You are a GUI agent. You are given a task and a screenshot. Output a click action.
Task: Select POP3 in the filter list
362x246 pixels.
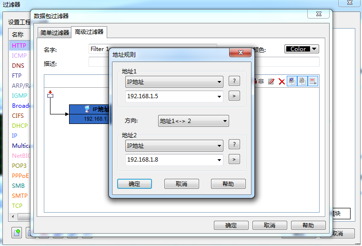pyautogui.click(x=19, y=165)
